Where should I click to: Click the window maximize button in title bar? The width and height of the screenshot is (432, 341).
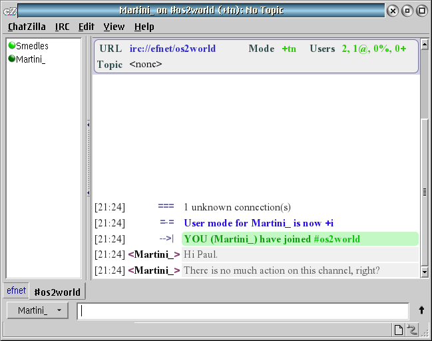pyautogui.click(x=422, y=11)
